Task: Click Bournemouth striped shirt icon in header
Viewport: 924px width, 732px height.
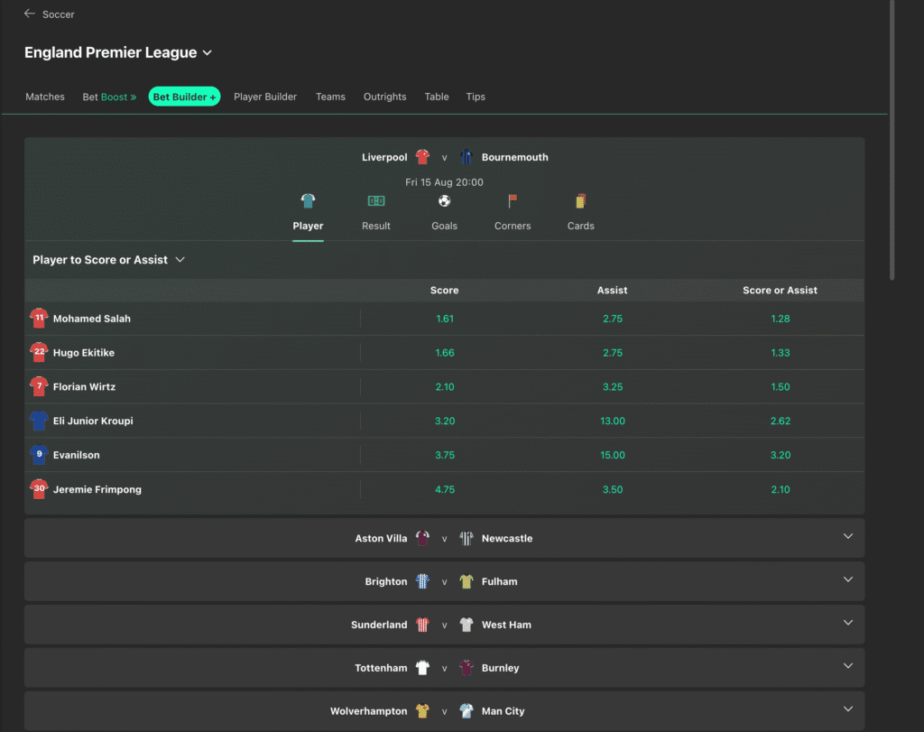Action: 467,157
